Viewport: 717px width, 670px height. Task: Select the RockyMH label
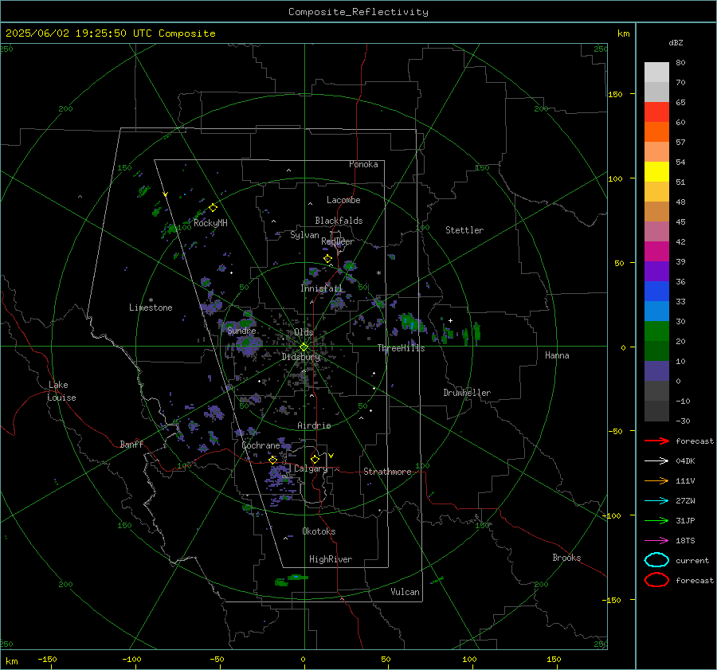click(210, 223)
